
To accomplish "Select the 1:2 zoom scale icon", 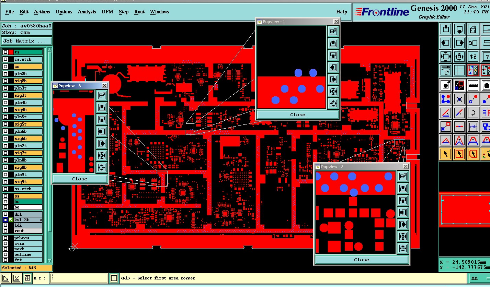I will [x=473, y=57].
